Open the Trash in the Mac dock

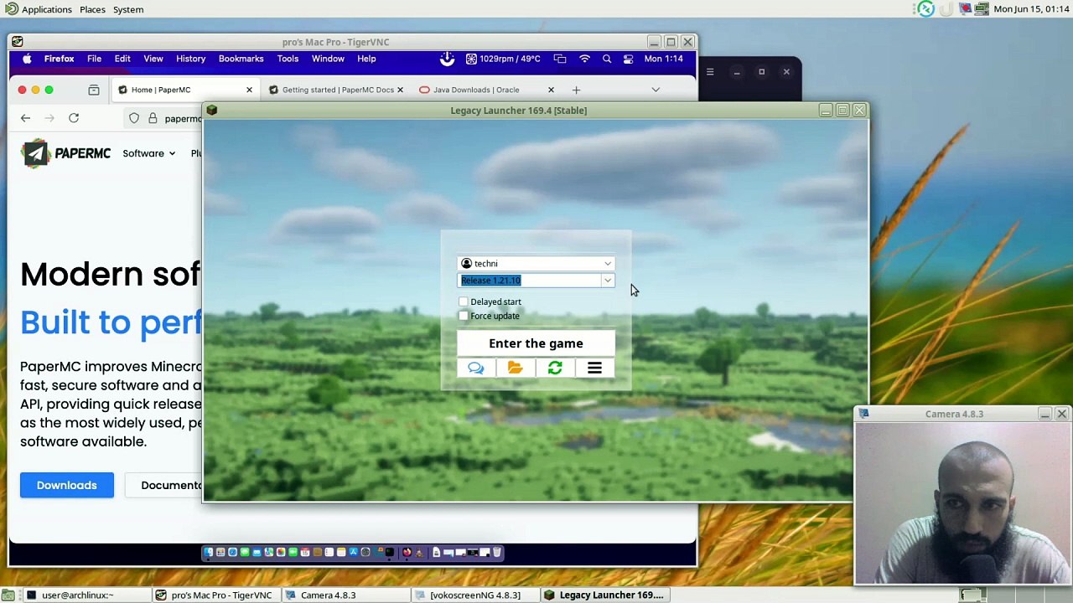pyautogui.click(x=496, y=552)
